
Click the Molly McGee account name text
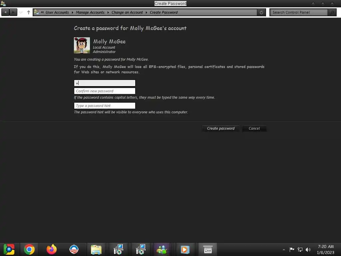pyautogui.click(x=109, y=41)
